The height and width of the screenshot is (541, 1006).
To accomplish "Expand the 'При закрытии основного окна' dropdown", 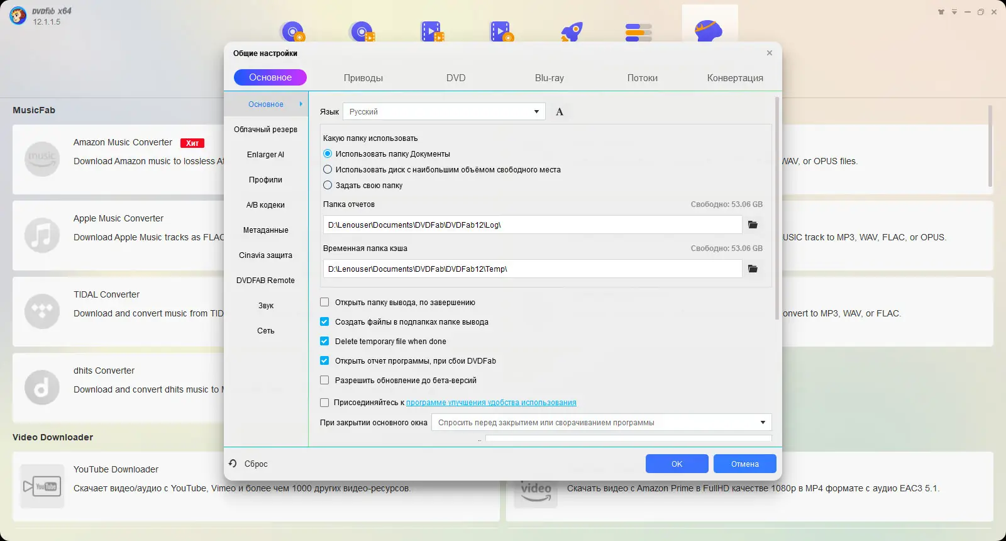I will pos(602,422).
